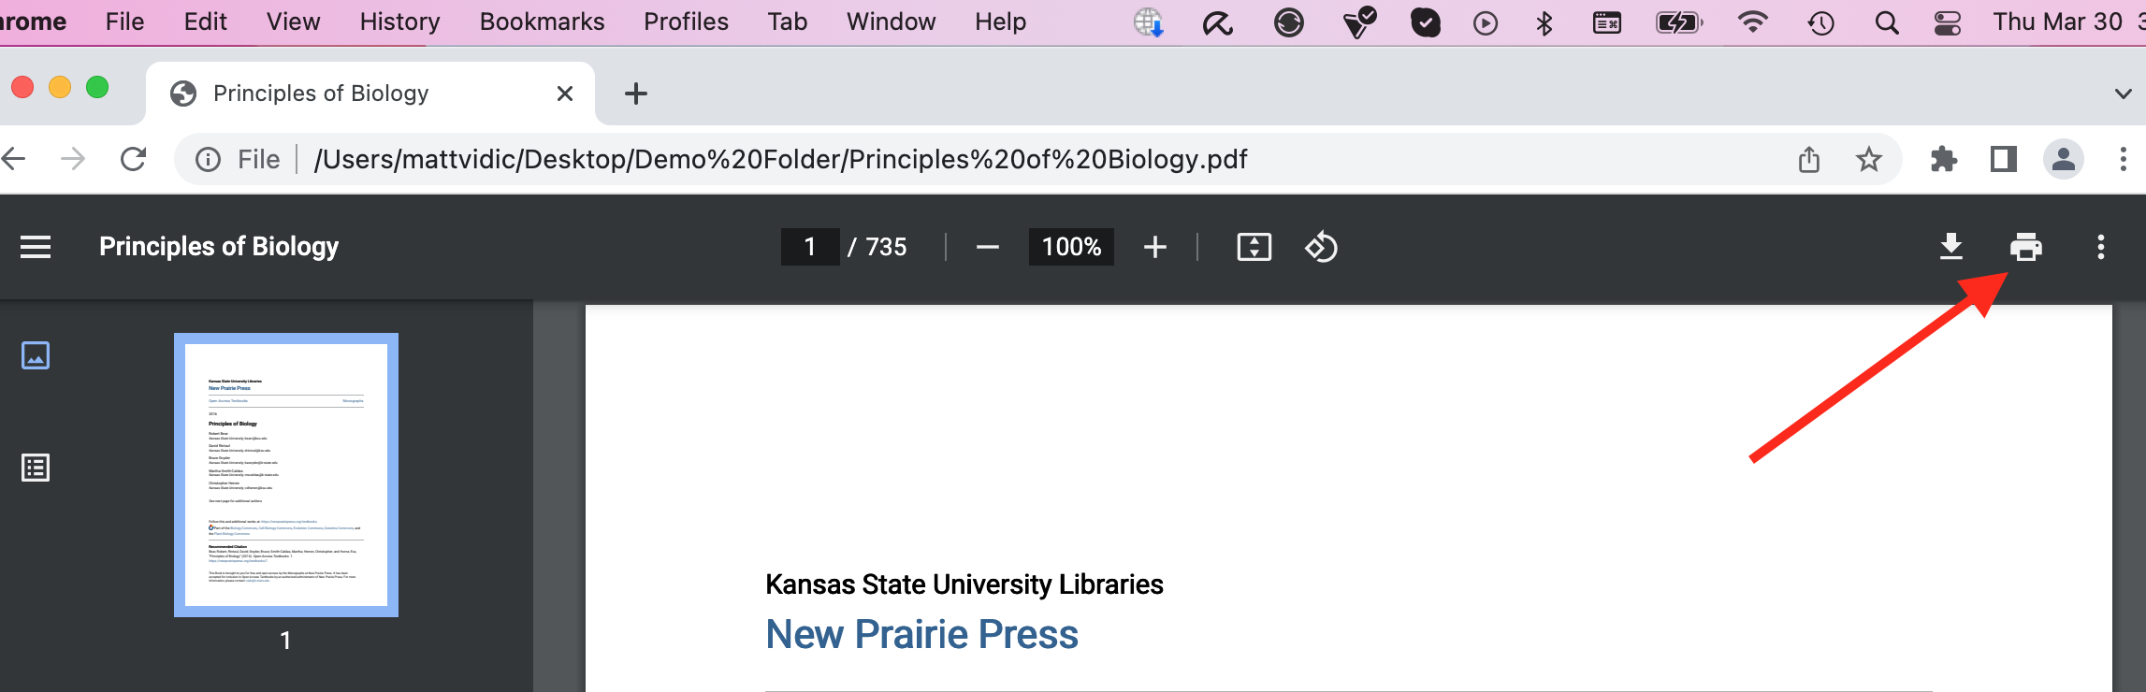
Task: Select the page 1 thumbnail
Action: pyautogui.click(x=286, y=475)
